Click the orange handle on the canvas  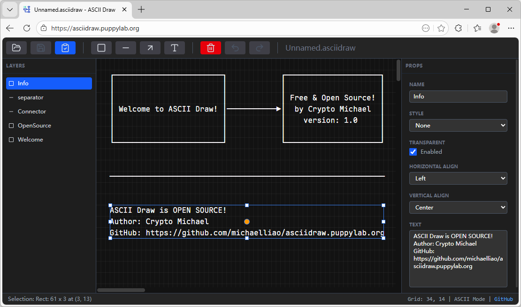pyautogui.click(x=247, y=222)
